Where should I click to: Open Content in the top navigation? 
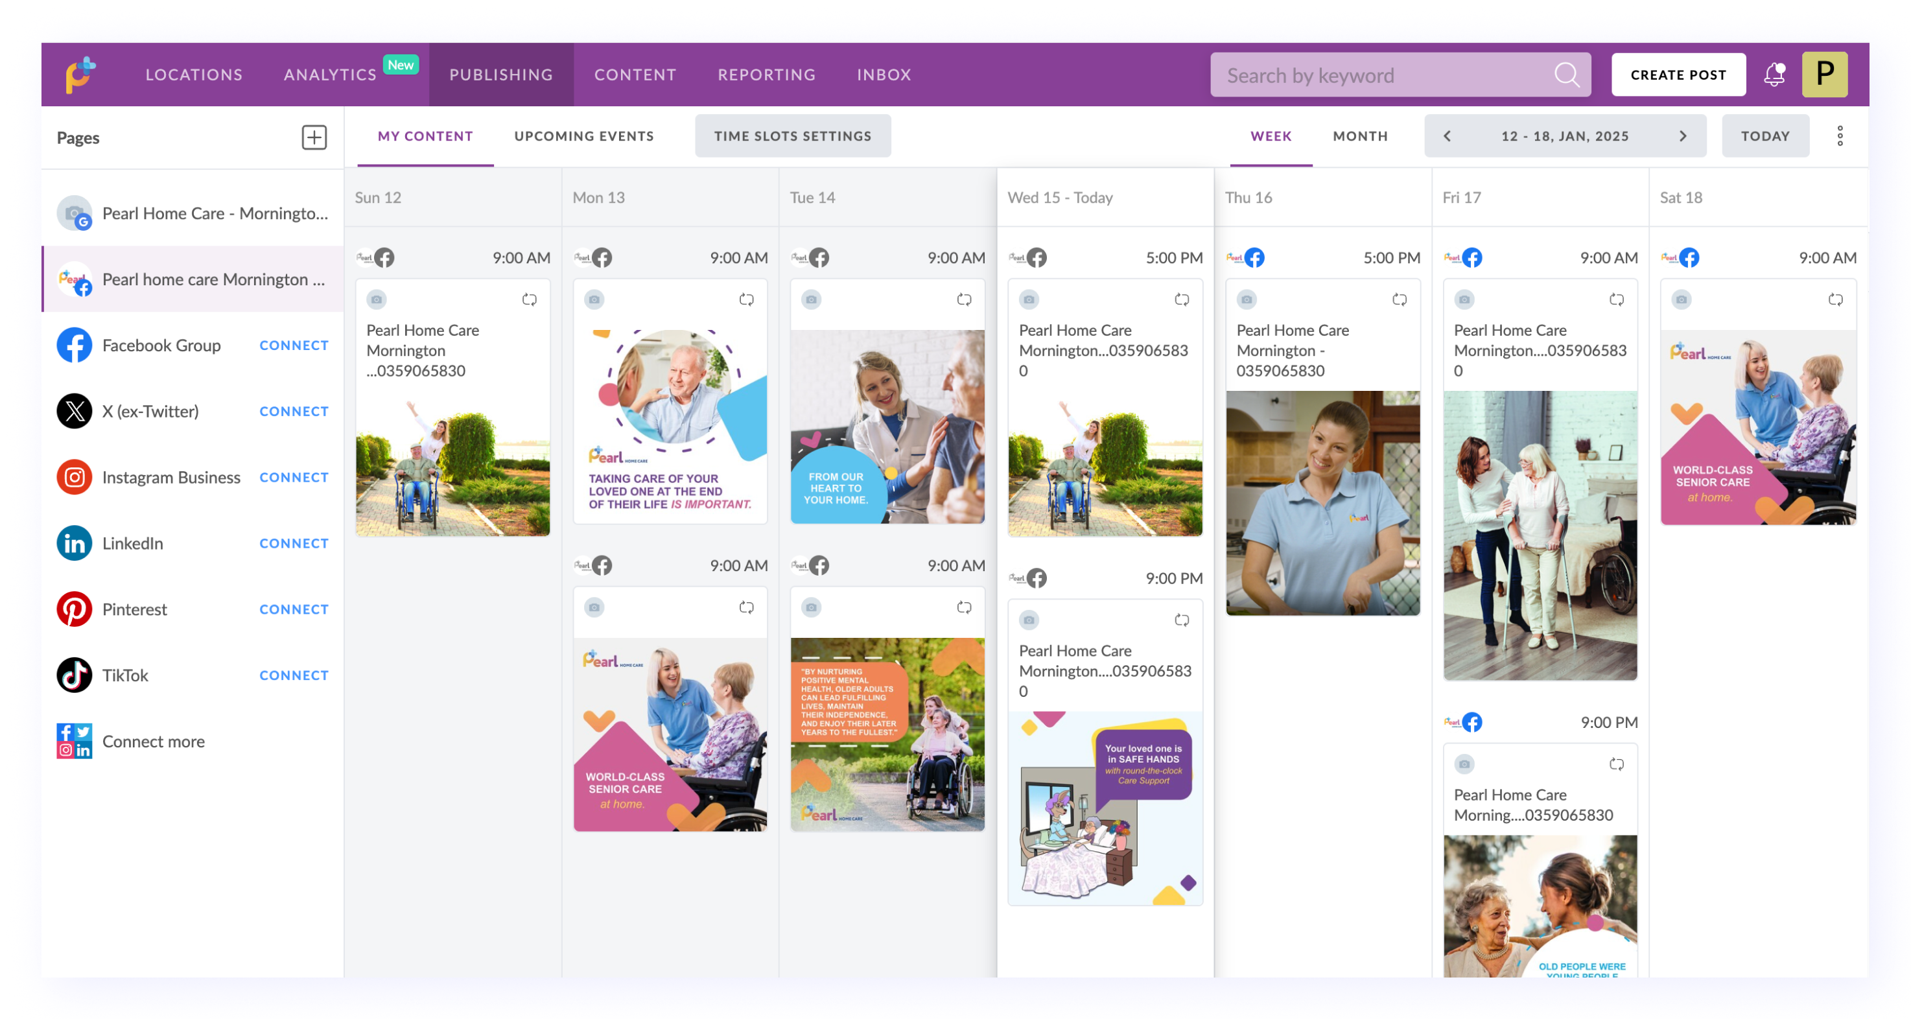[635, 74]
